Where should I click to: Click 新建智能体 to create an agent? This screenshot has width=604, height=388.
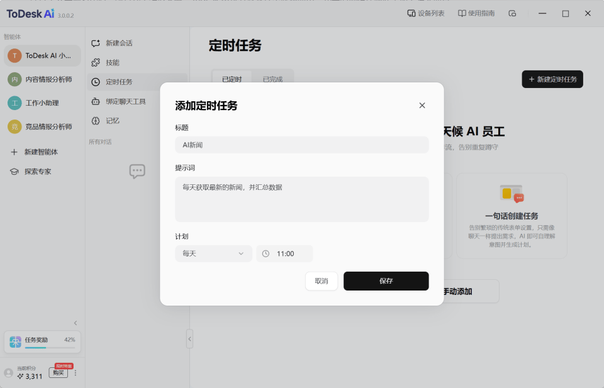42,152
